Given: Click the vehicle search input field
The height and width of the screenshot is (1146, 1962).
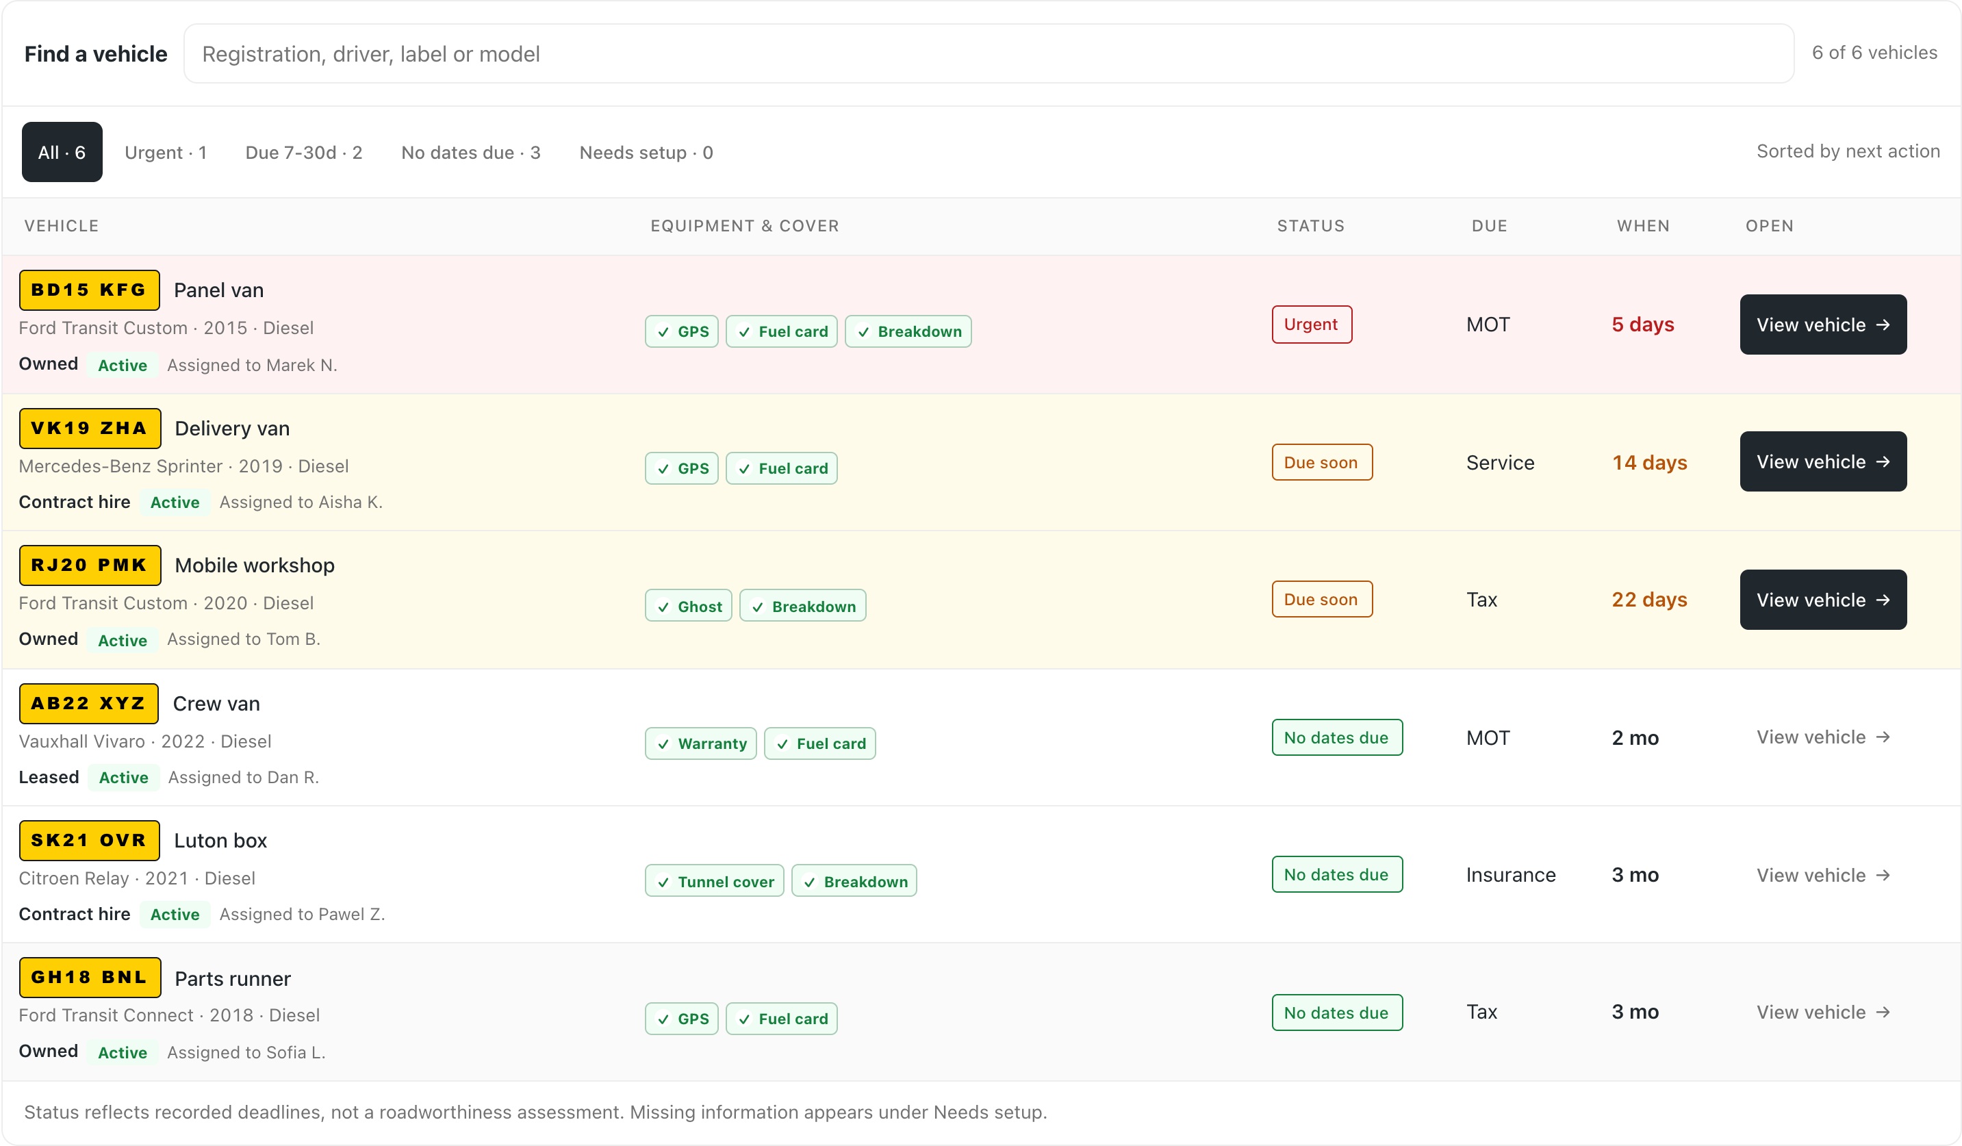Looking at the screenshot, I should pos(989,53).
